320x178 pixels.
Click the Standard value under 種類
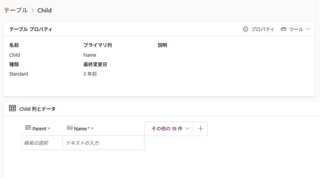click(19, 74)
